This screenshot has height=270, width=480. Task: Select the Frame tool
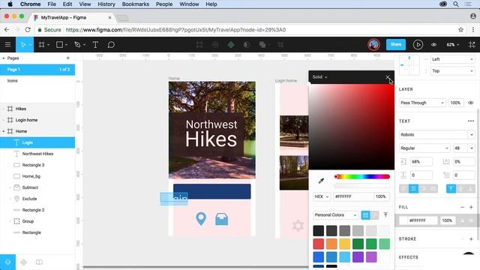tap(42, 45)
